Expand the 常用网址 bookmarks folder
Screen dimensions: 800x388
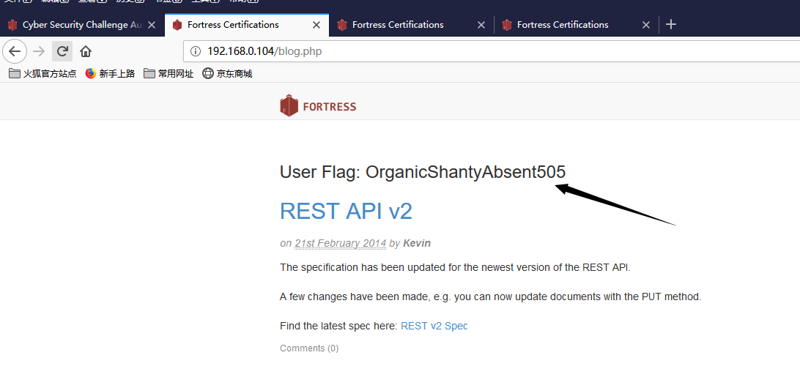[x=169, y=73]
